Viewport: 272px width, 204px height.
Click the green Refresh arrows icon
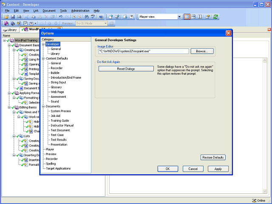coord(215,17)
